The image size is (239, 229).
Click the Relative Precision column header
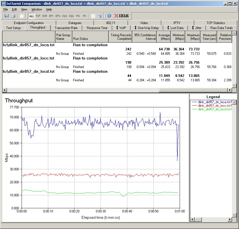225,37
